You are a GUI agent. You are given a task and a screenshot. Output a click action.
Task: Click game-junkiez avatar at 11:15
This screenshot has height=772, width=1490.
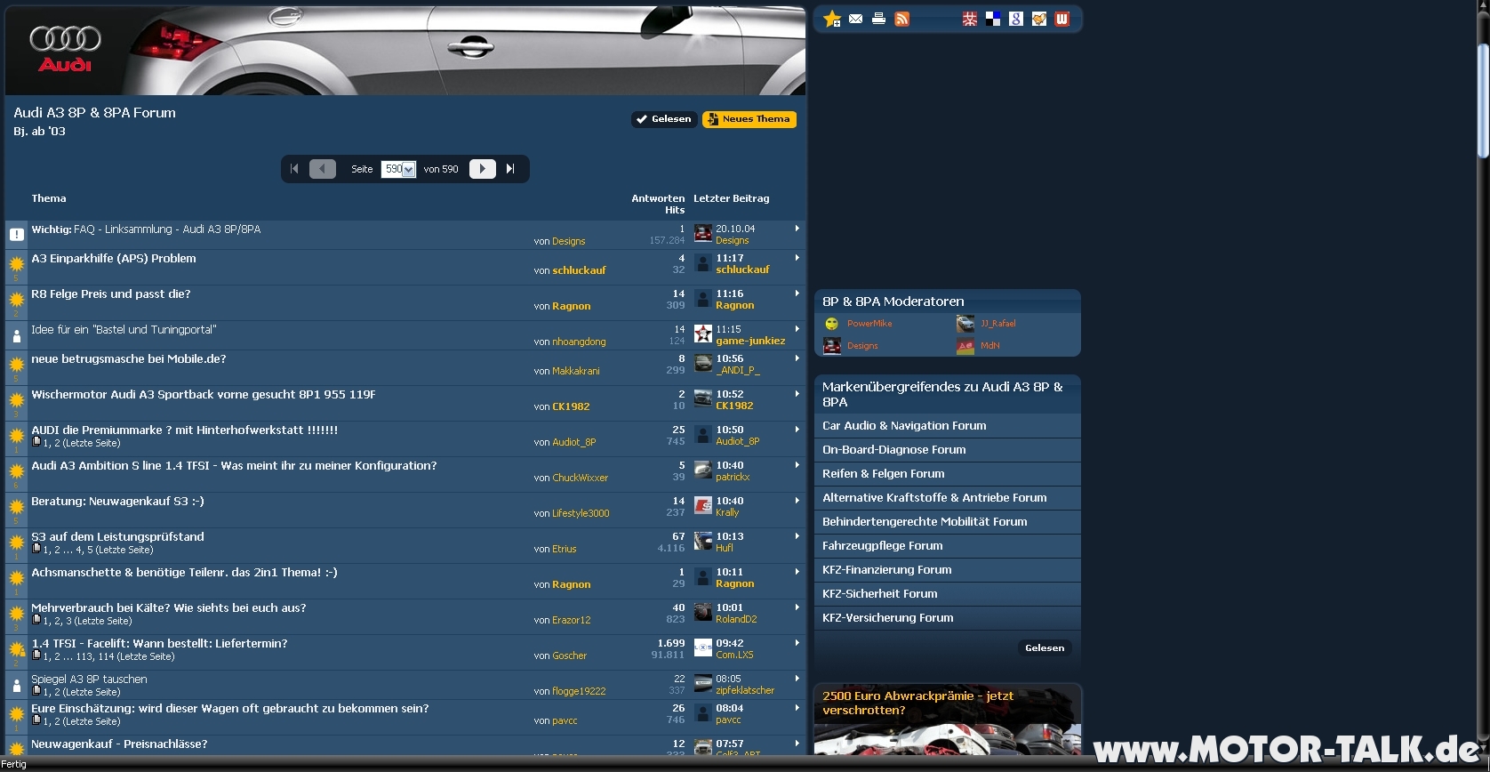(x=703, y=334)
